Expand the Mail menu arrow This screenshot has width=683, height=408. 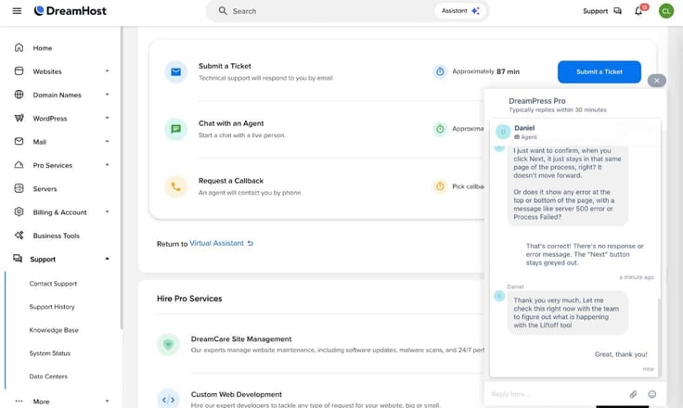coord(107,142)
